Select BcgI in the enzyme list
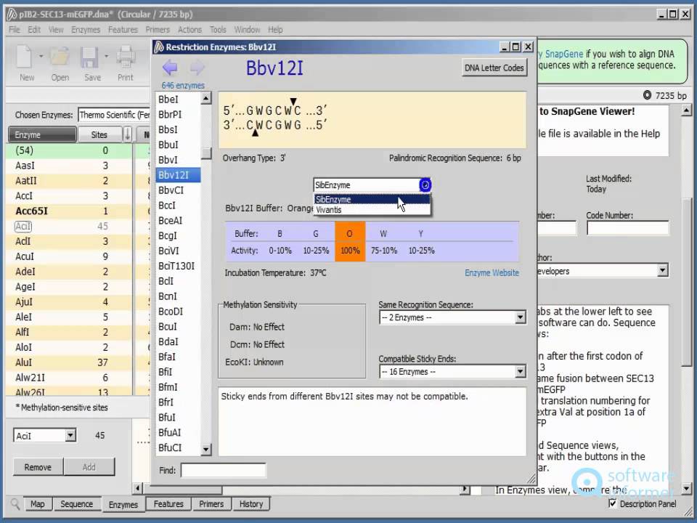 (x=178, y=235)
